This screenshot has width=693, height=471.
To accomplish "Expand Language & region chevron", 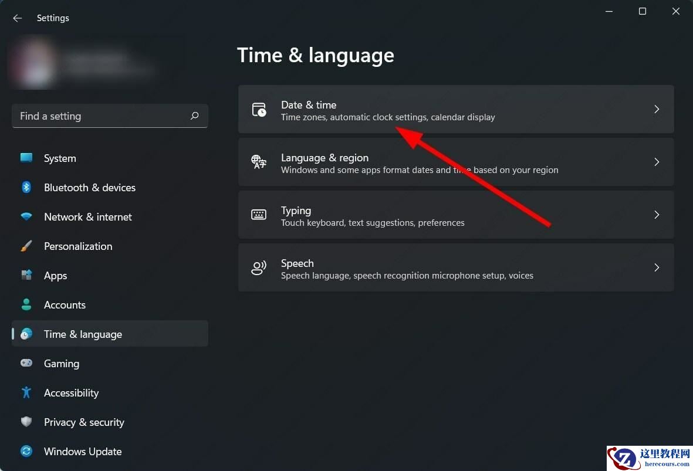I will coord(657,162).
